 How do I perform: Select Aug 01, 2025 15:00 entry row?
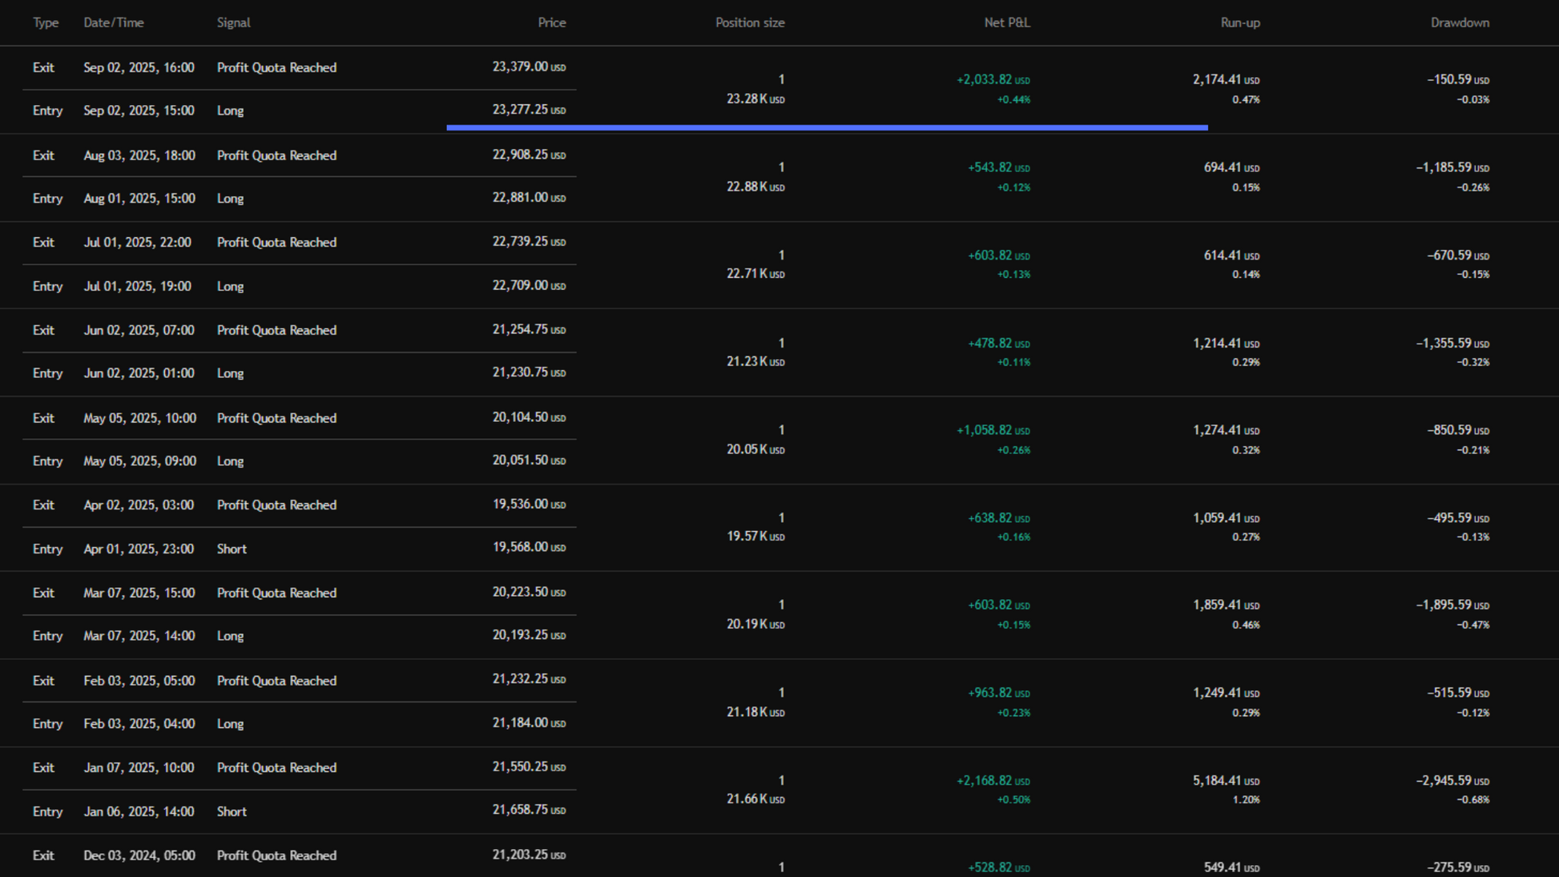click(139, 199)
